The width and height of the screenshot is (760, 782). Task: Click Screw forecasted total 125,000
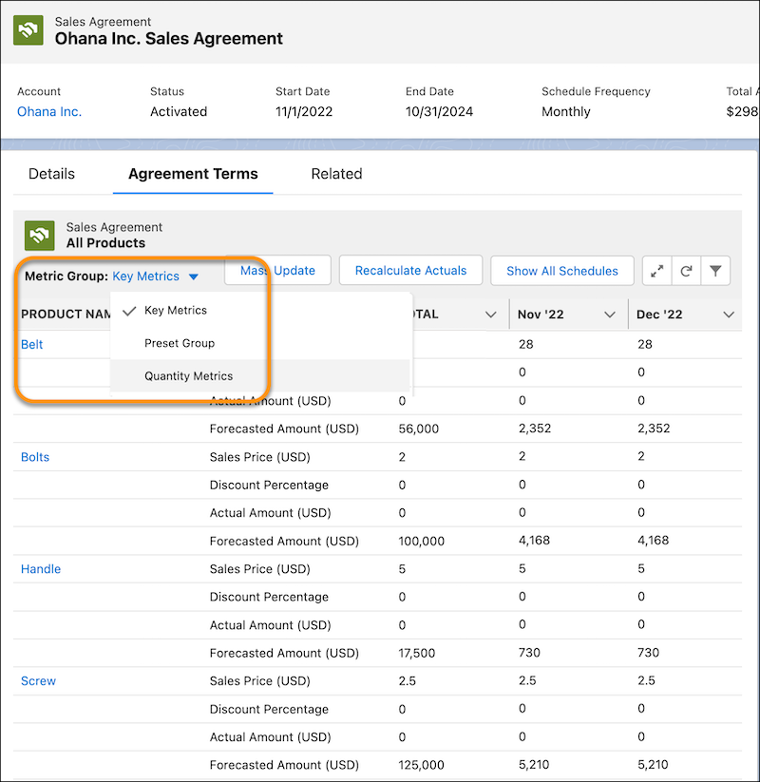[421, 765]
